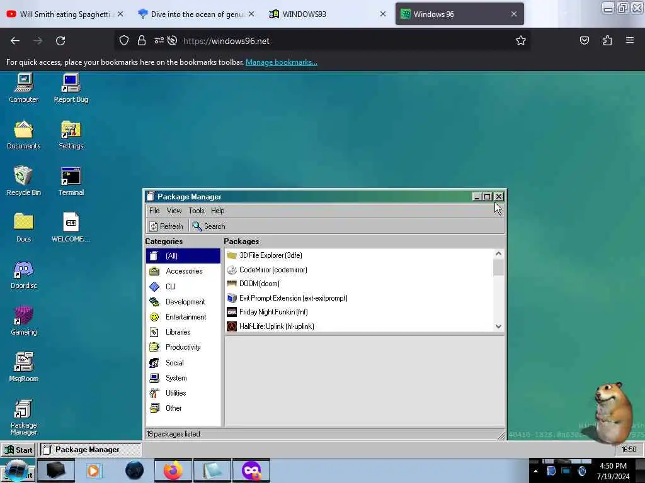This screenshot has width=645, height=483.
Task: Filter by Accessories category
Action: tap(183, 271)
